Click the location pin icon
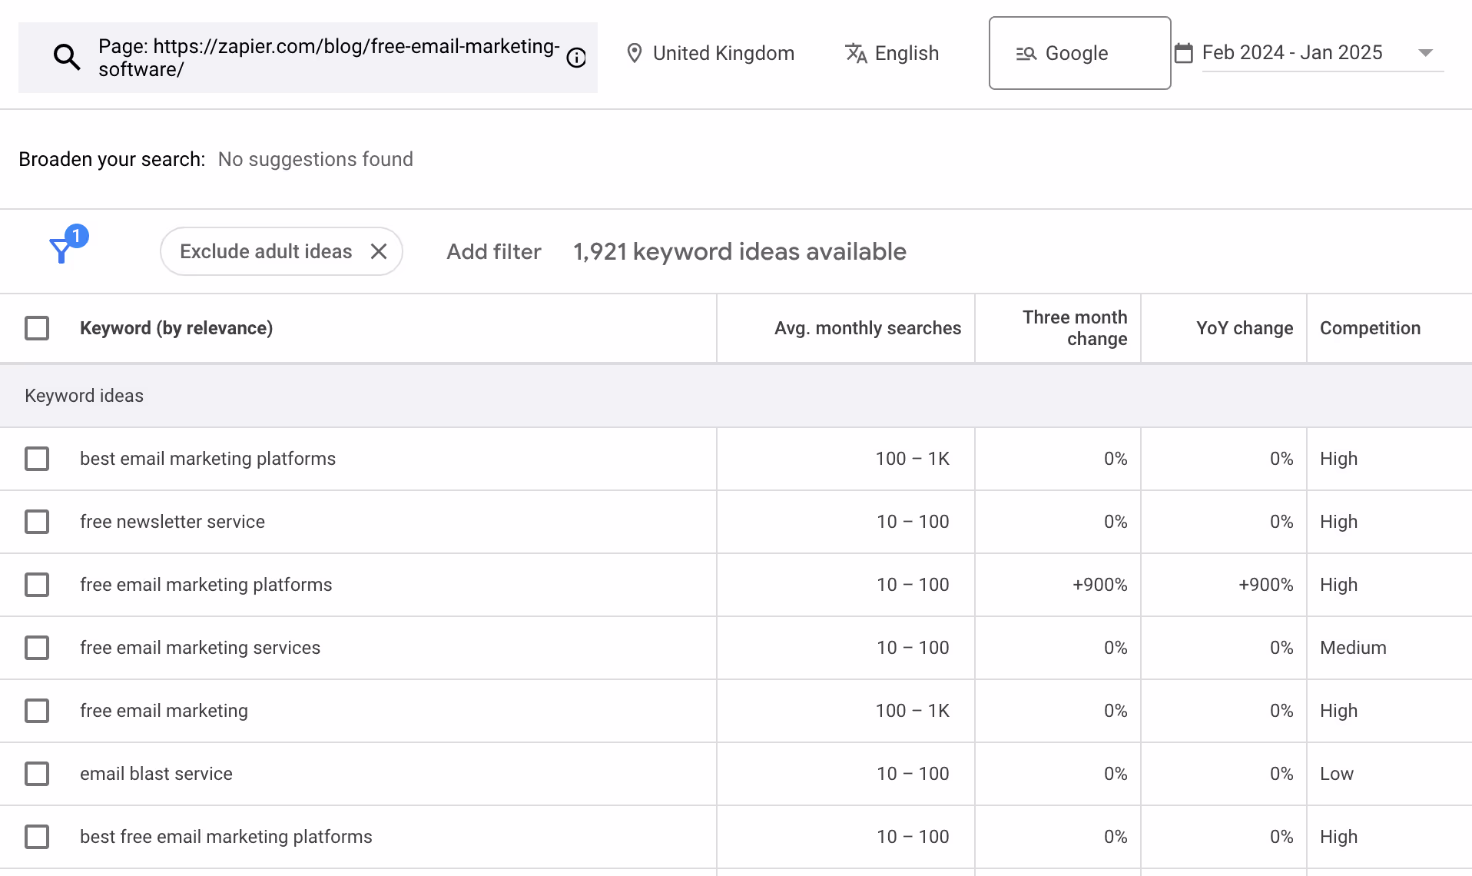The height and width of the screenshot is (876, 1472). coord(634,53)
